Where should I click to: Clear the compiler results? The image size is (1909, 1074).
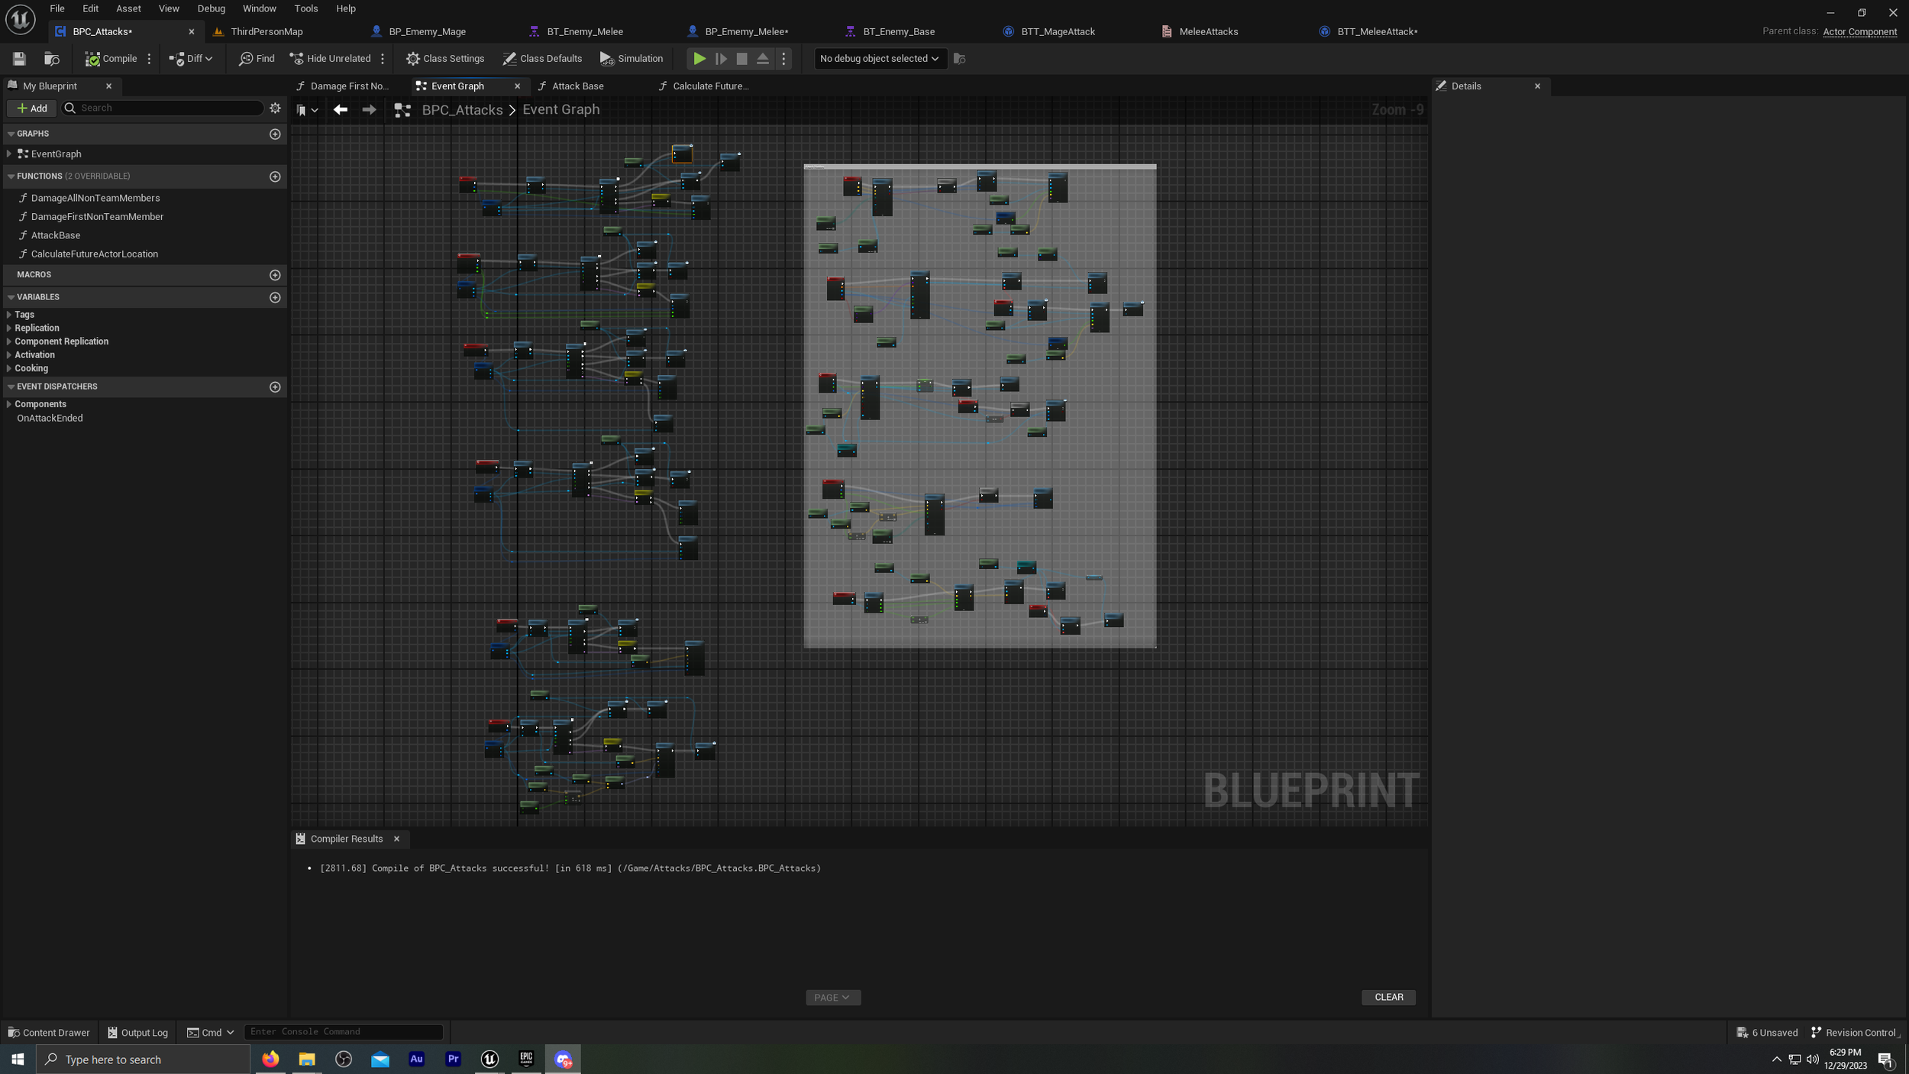point(1388,998)
